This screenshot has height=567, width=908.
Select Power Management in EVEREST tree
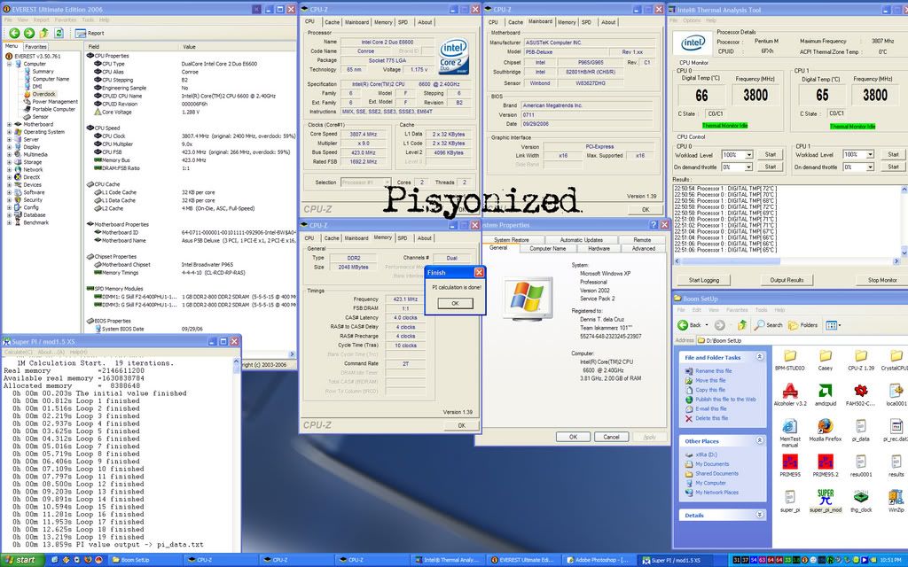[55, 101]
